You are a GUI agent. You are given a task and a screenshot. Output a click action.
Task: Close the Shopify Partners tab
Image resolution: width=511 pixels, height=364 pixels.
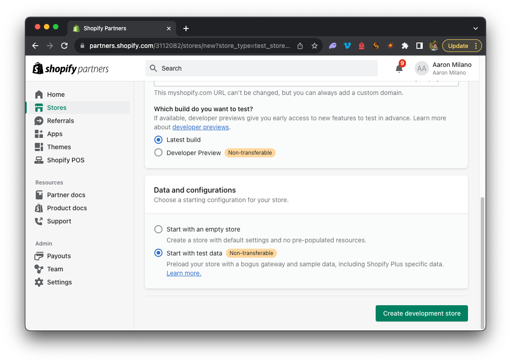[169, 28]
